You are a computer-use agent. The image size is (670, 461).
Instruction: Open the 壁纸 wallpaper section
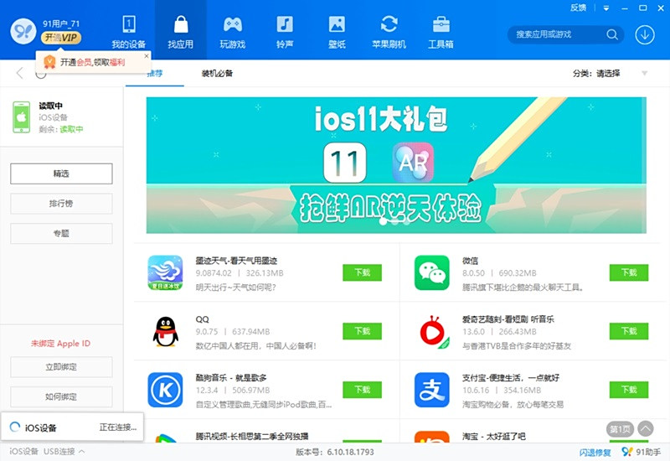(x=337, y=32)
